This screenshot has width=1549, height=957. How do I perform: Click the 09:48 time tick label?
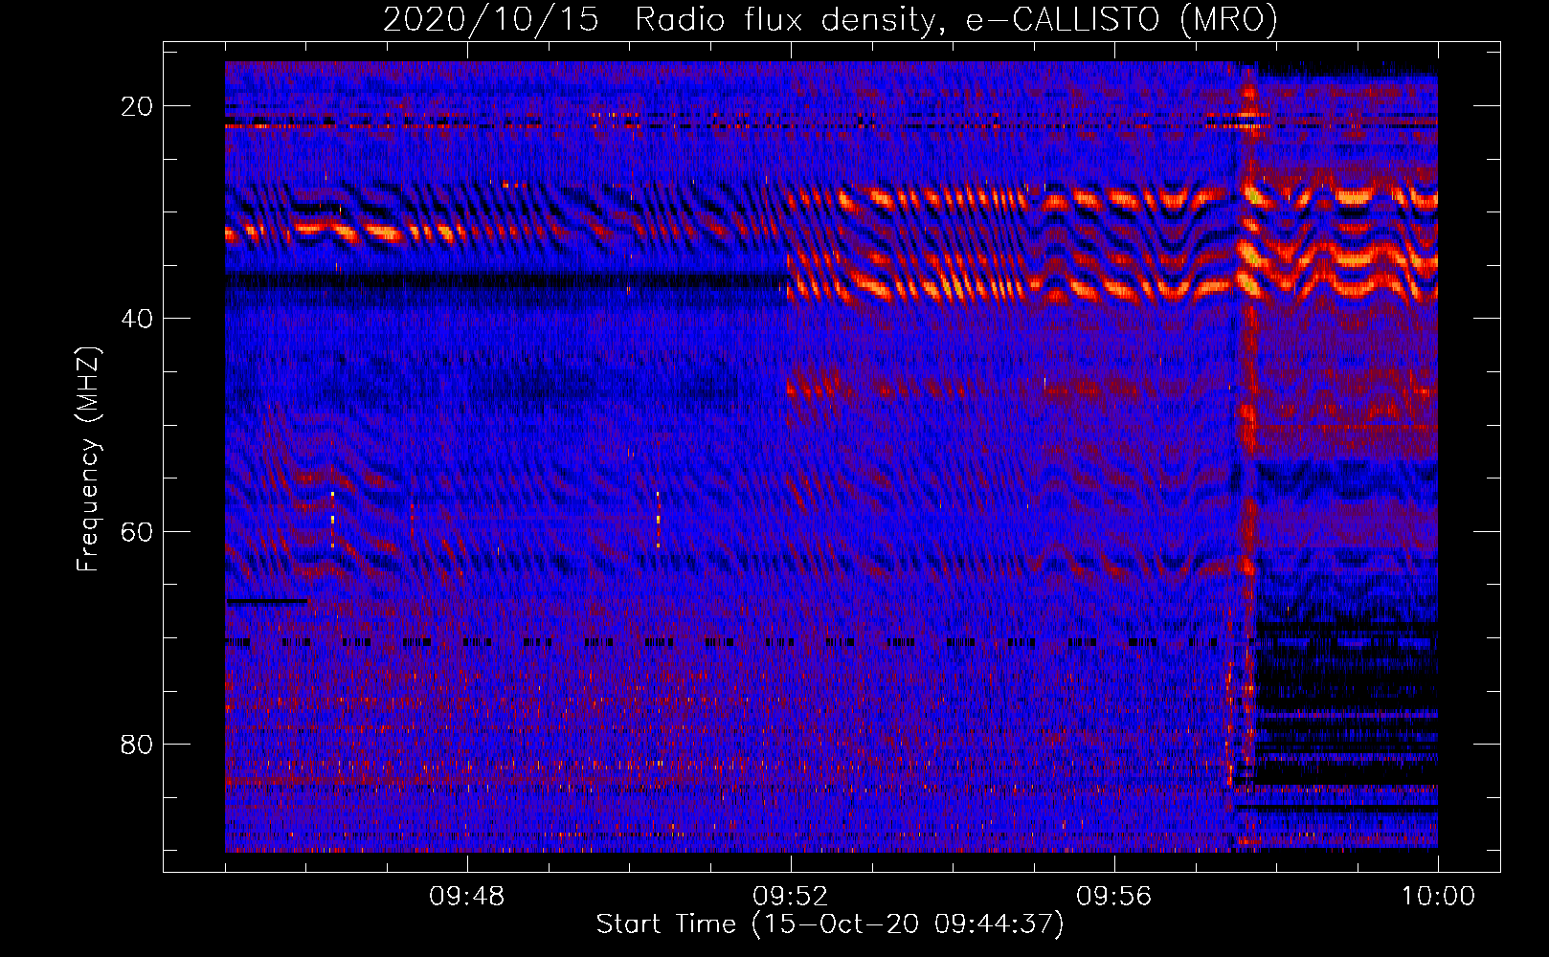click(467, 897)
